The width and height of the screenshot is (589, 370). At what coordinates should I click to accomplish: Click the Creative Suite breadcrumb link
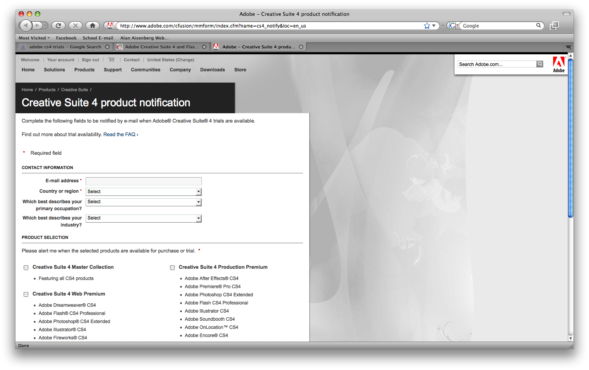[x=74, y=90]
